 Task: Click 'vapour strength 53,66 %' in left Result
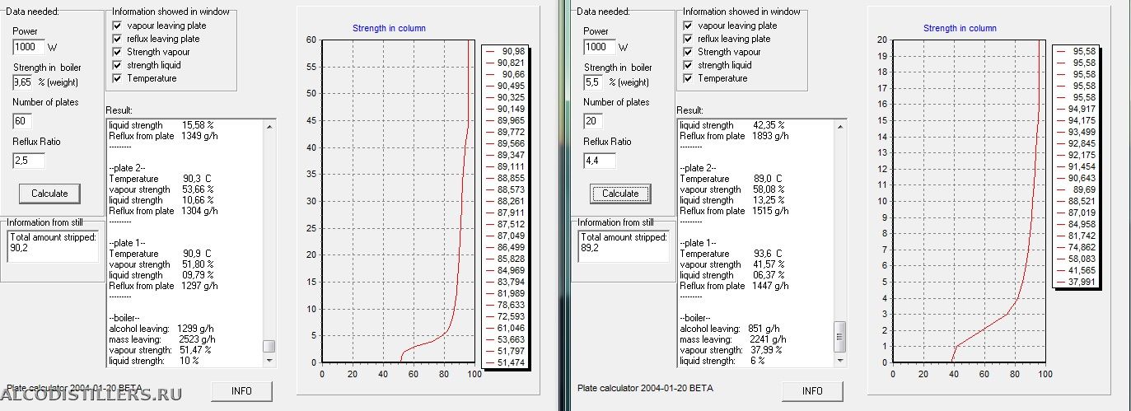pyautogui.click(x=161, y=189)
